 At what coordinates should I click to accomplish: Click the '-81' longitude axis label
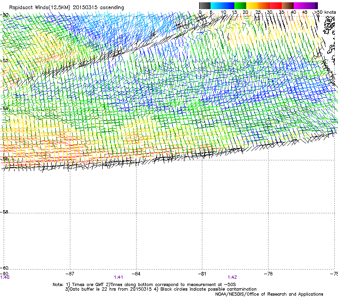tap(202, 274)
